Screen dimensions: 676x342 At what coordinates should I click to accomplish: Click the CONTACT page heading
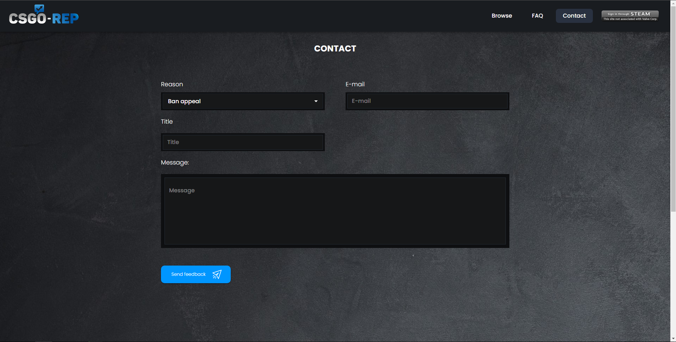335,49
